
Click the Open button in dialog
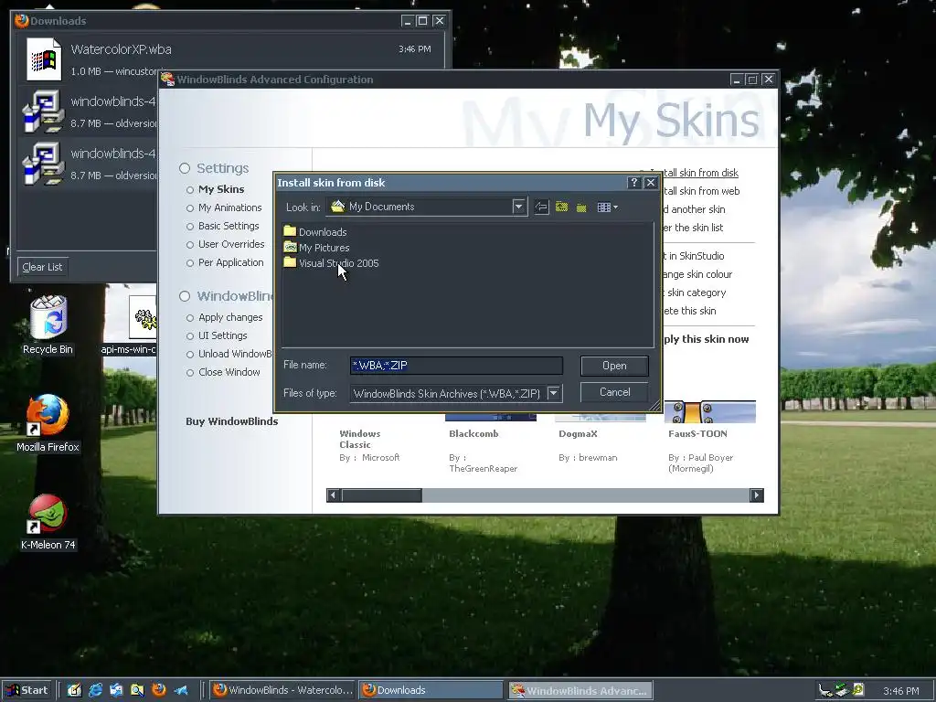coord(614,366)
